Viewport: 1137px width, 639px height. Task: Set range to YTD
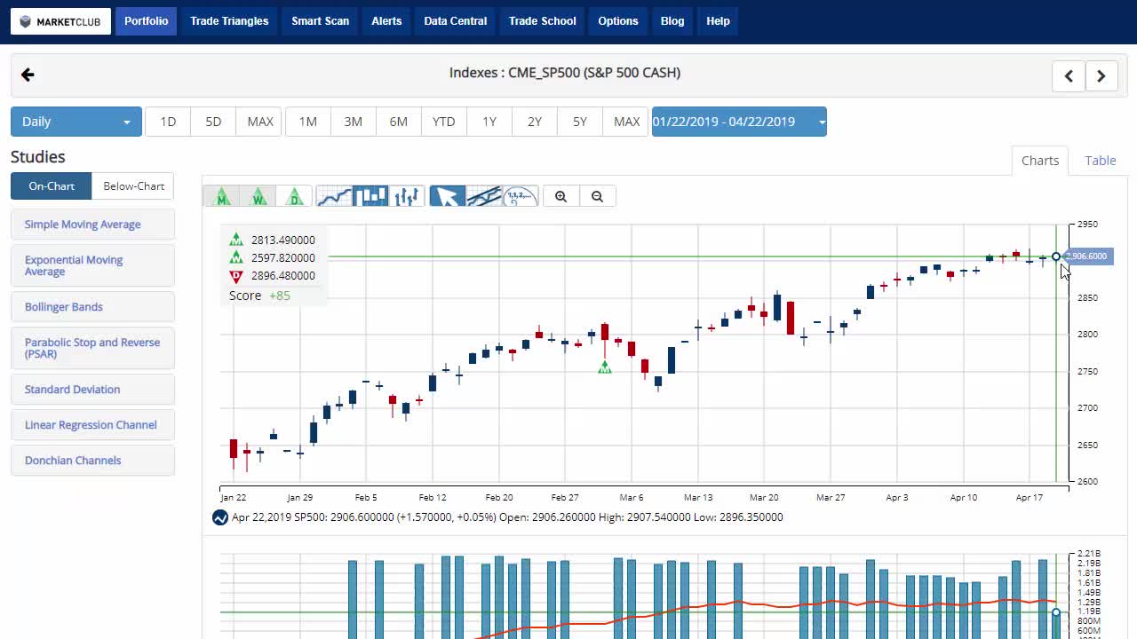coord(444,122)
